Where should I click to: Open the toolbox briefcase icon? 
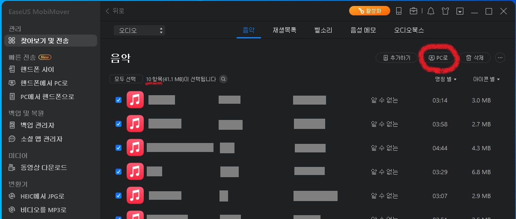[414, 11]
